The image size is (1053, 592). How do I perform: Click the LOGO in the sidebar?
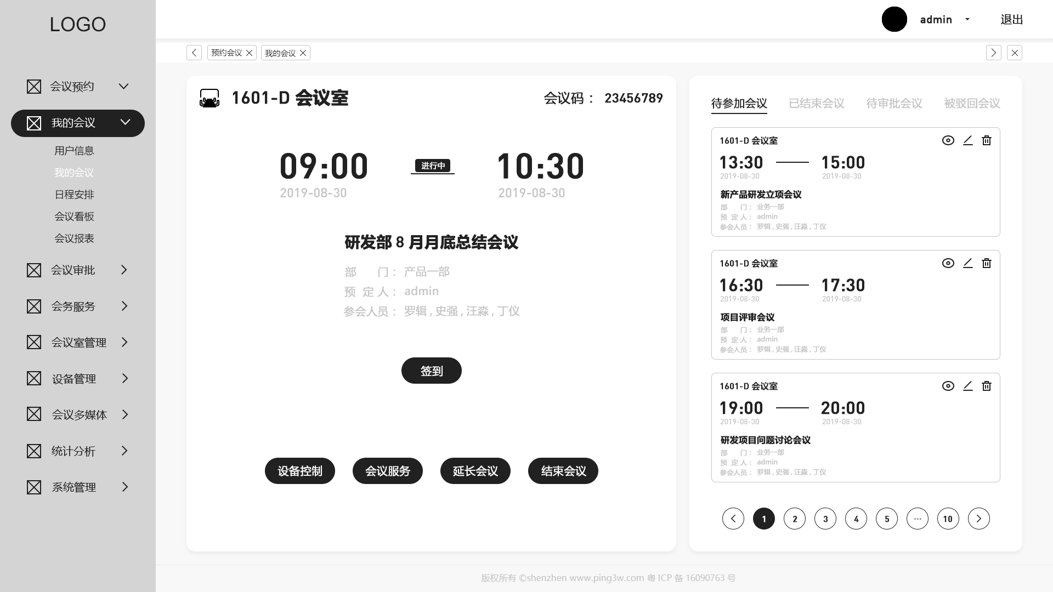78,24
